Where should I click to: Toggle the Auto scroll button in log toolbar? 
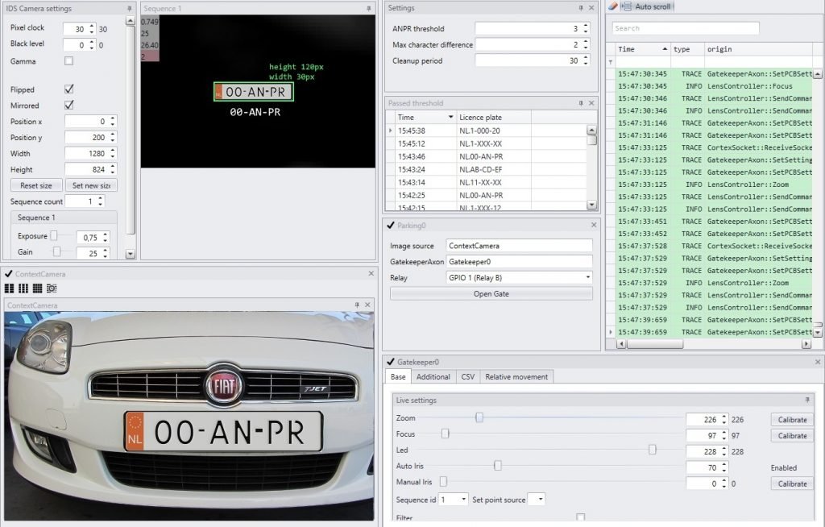[x=647, y=6]
